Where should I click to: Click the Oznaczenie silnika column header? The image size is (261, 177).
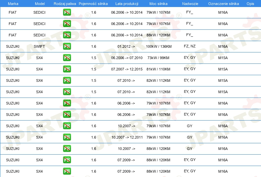[x=223, y=3]
